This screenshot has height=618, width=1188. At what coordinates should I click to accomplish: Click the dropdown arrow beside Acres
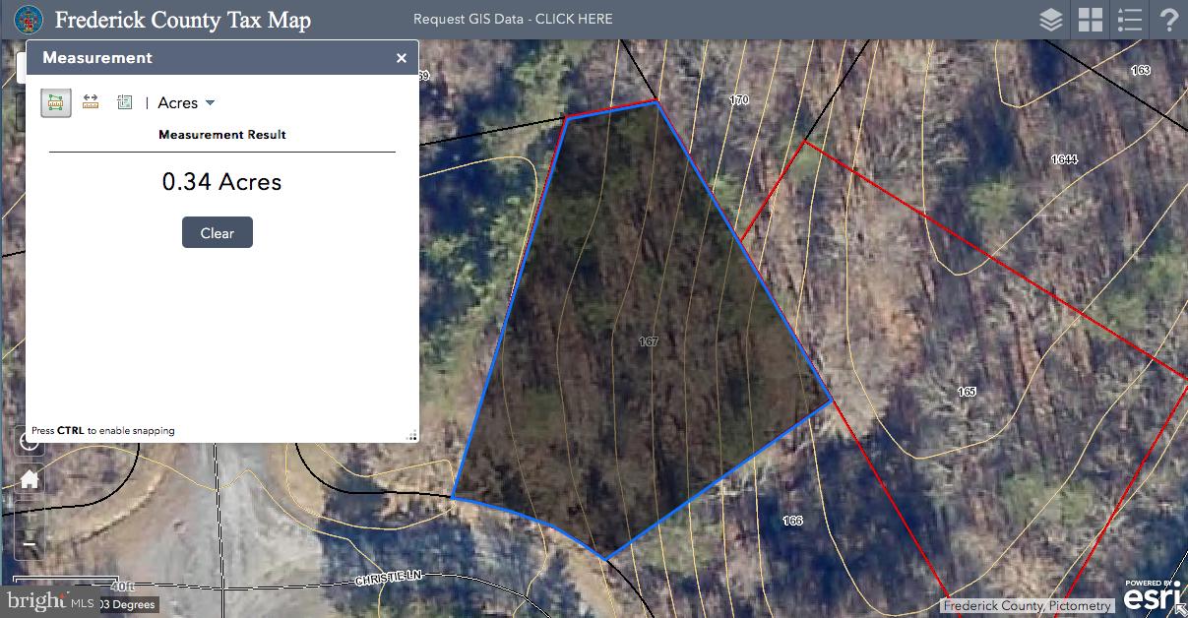pos(210,102)
